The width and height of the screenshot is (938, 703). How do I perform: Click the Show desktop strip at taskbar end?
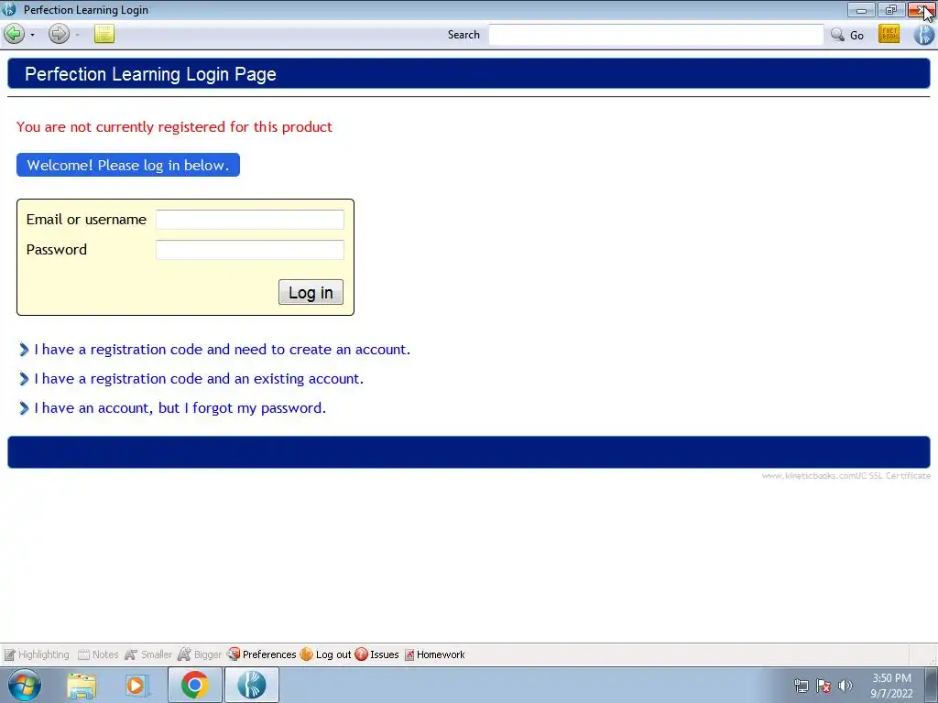[x=932, y=685]
